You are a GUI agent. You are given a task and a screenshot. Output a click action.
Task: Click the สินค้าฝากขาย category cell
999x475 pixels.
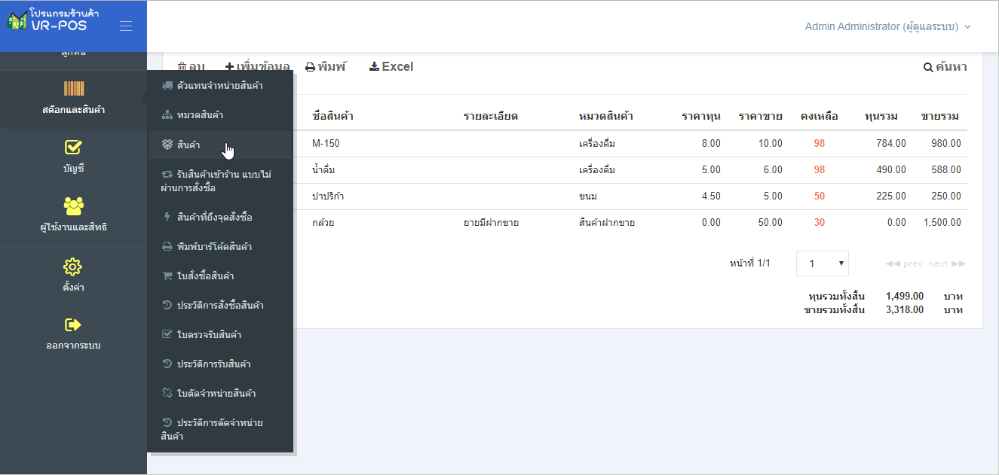tap(607, 222)
